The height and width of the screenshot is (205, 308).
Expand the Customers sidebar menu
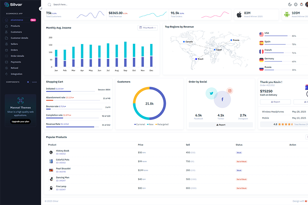tap(16, 32)
